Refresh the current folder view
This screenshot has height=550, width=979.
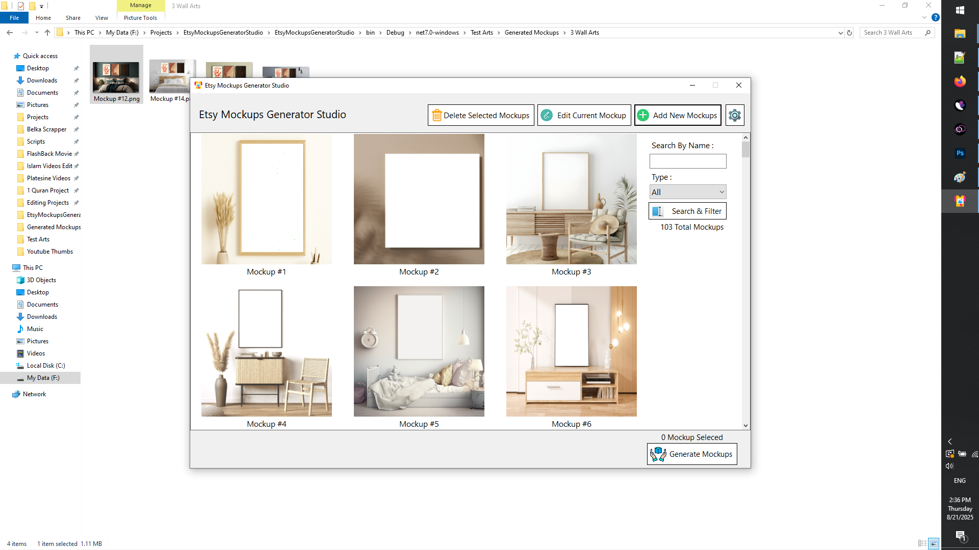[x=849, y=32]
